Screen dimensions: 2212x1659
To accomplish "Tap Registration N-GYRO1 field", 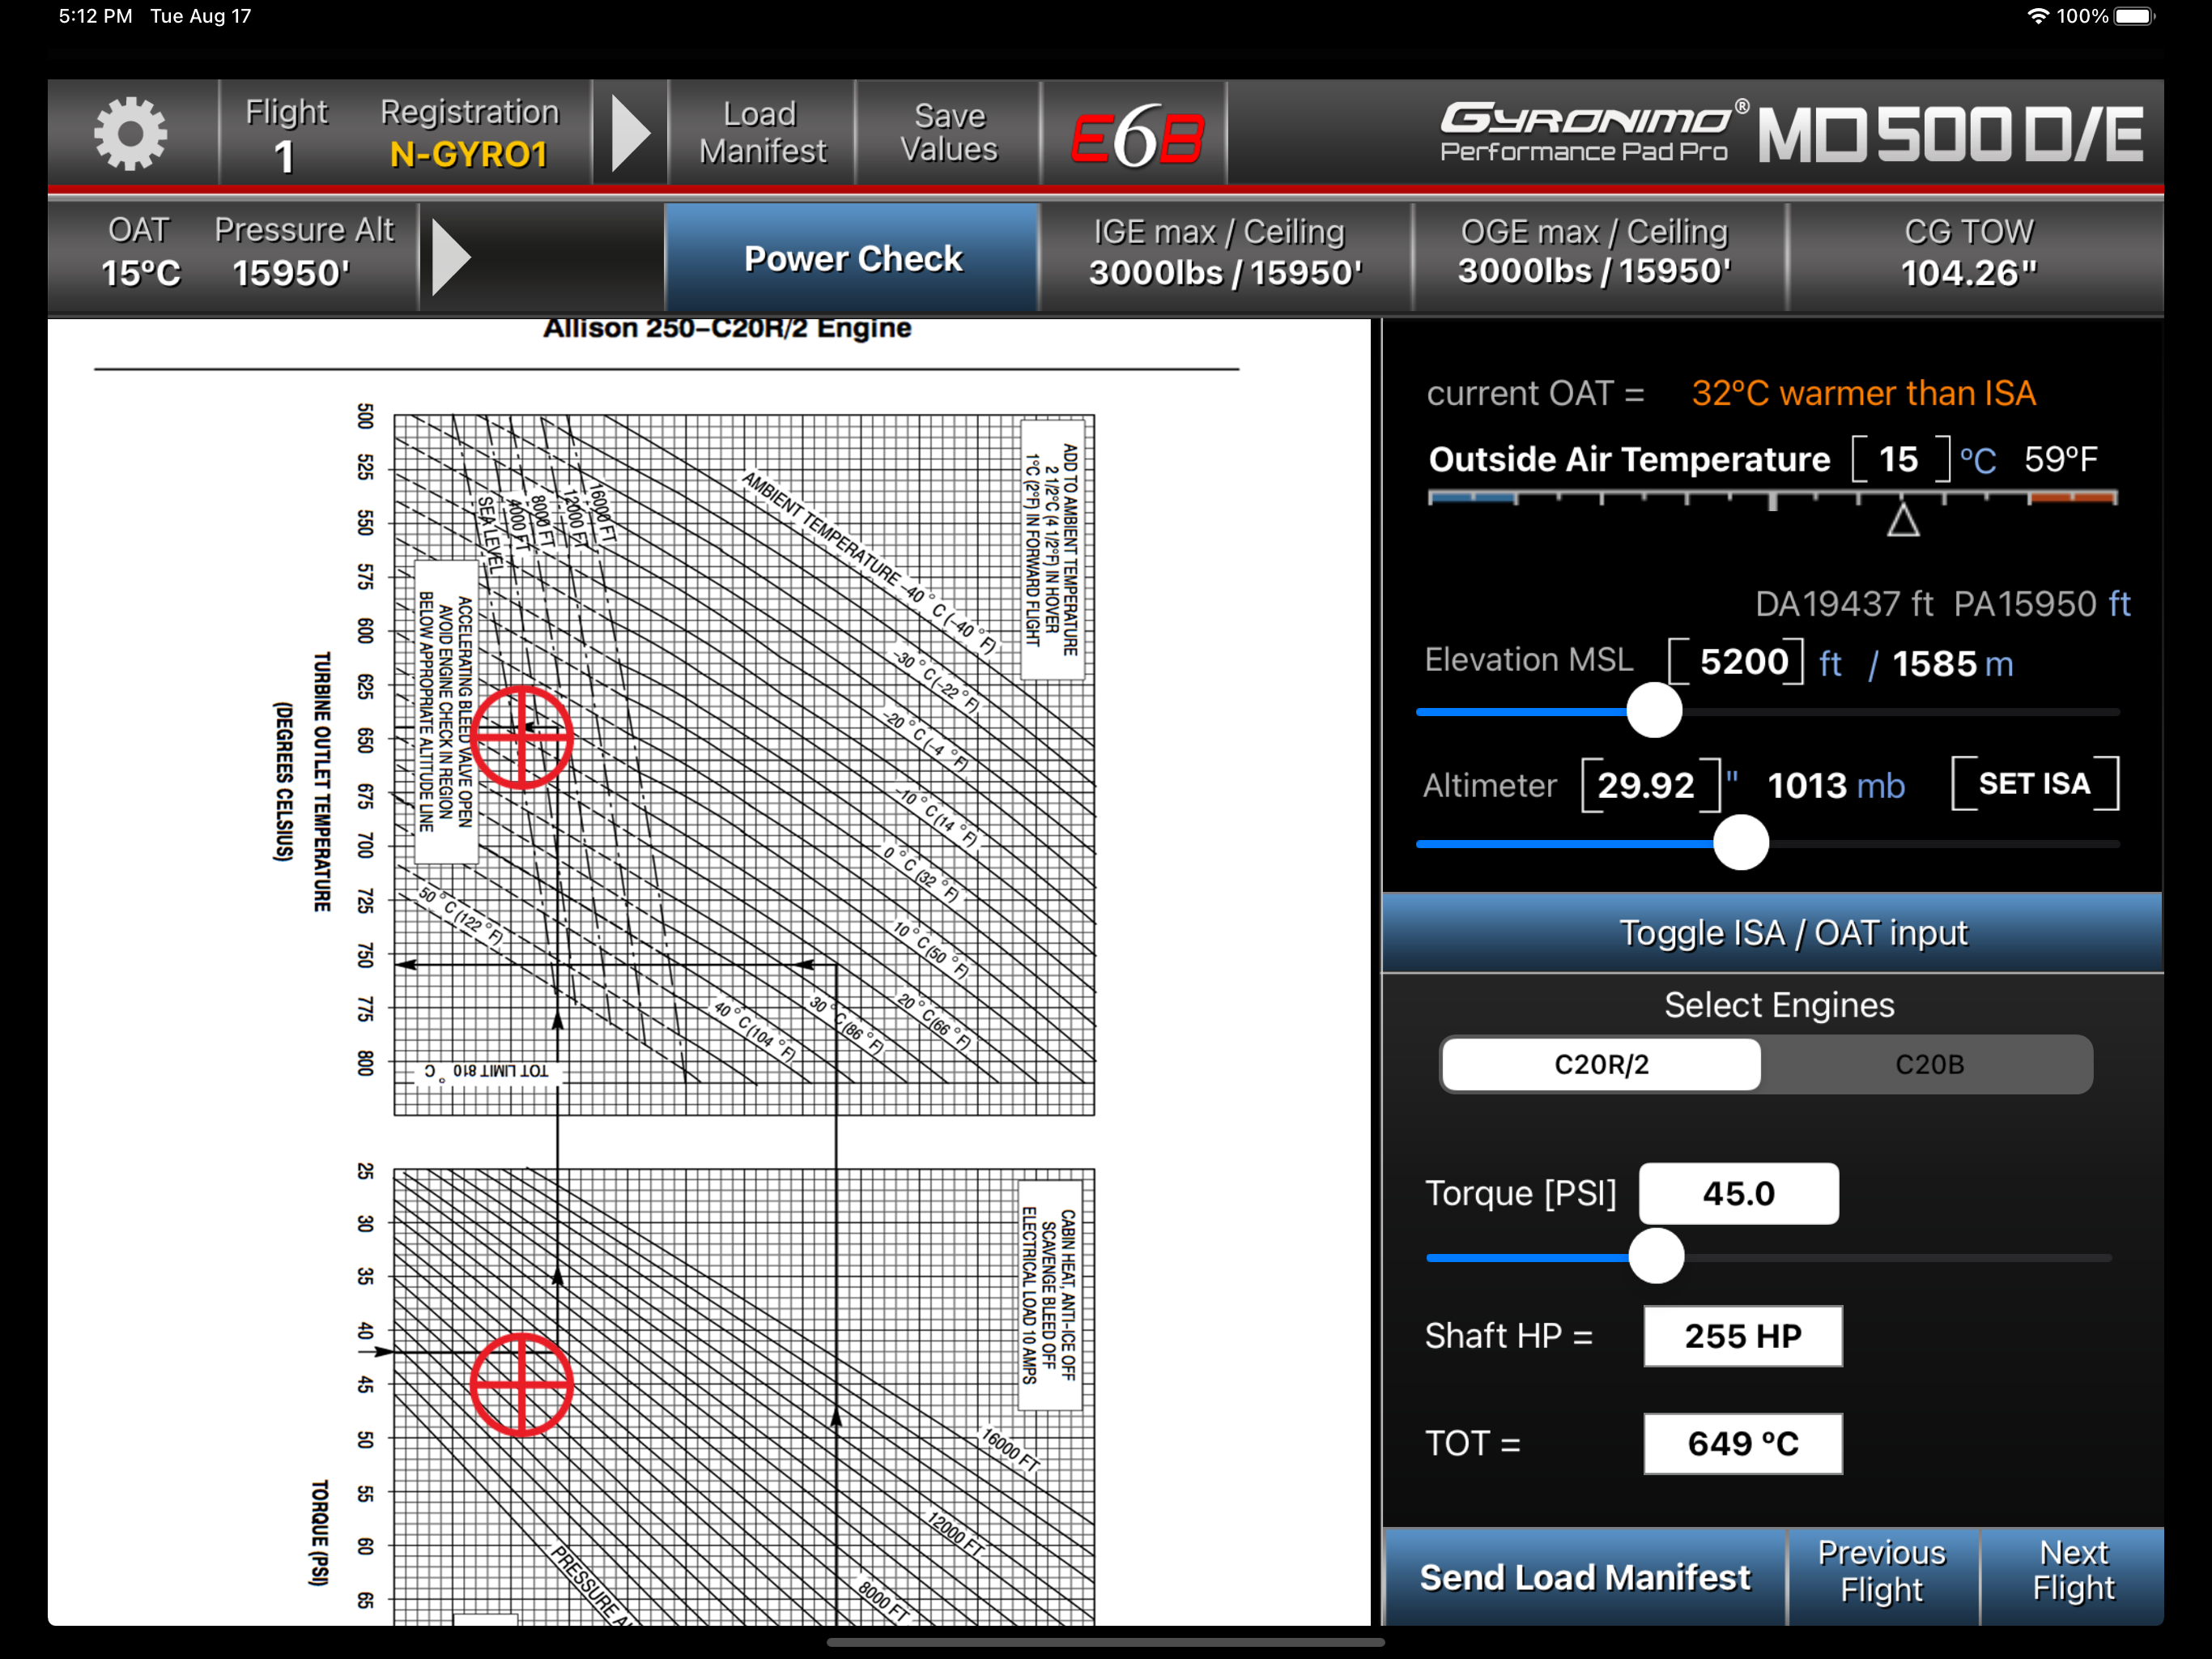I will [469, 135].
